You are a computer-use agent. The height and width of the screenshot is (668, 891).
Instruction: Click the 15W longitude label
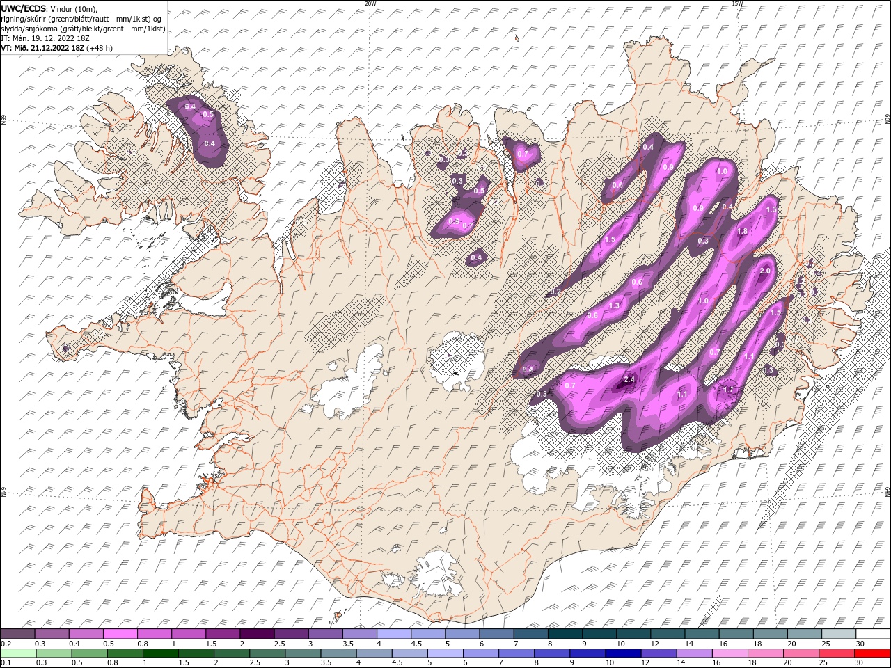[737, 3]
